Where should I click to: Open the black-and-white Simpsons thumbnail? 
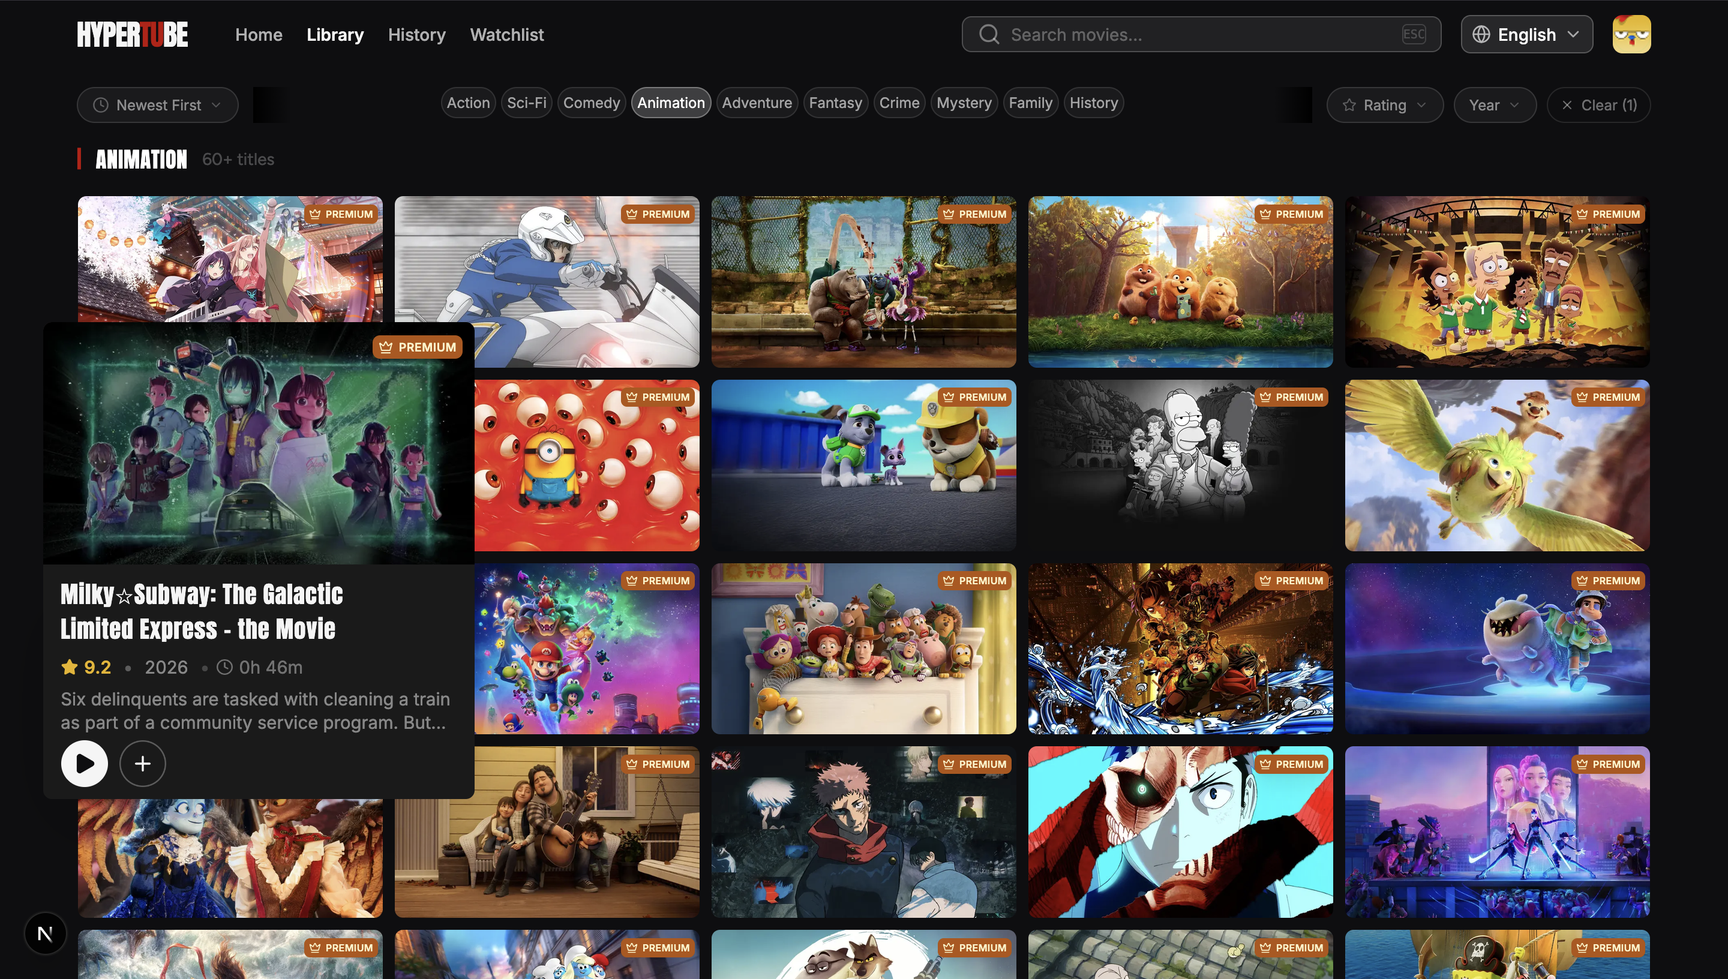click(1180, 466)
